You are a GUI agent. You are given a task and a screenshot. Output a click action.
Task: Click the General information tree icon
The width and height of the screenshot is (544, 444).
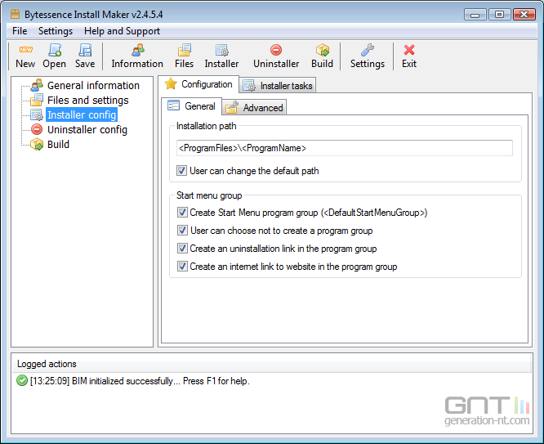[37, 85]
